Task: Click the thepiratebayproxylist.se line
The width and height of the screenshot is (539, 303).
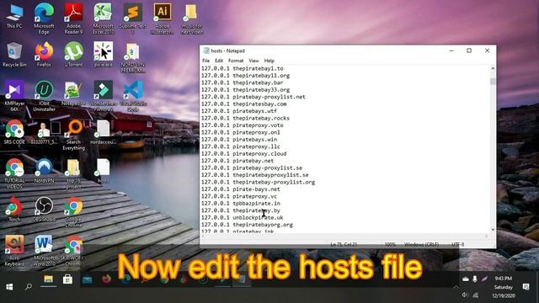Action: 255,175
